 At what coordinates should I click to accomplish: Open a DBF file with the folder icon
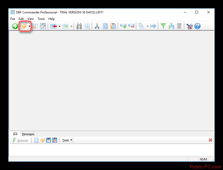click(24, 26)
